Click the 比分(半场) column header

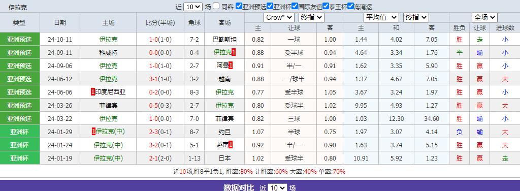pos(160,22)
